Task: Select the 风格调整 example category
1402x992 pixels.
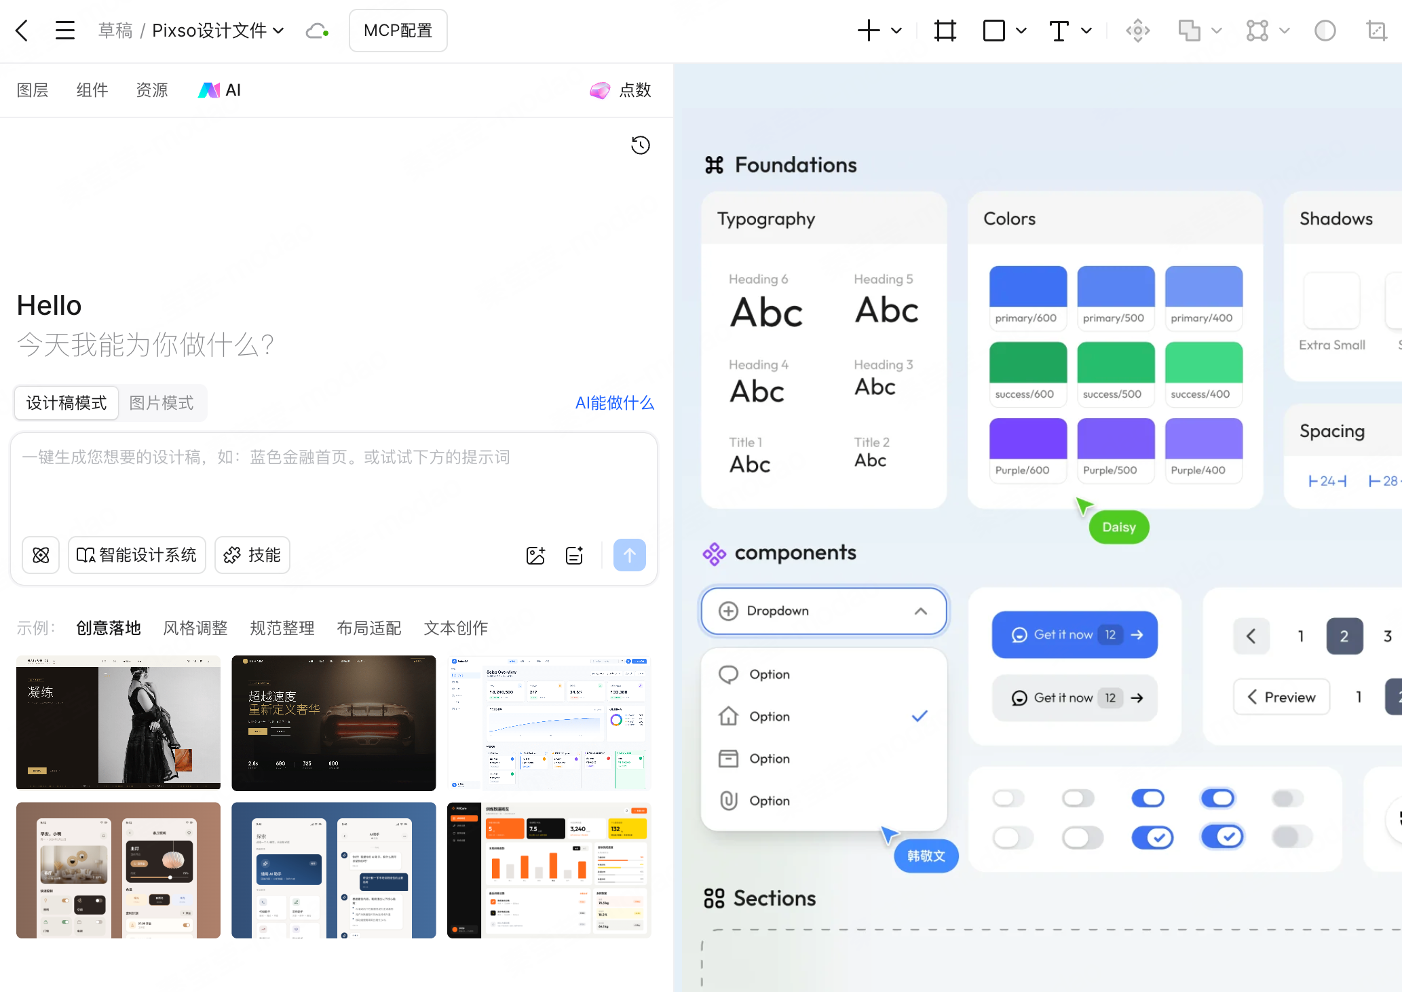Action: pyautogui.click(x=195, y=628)
